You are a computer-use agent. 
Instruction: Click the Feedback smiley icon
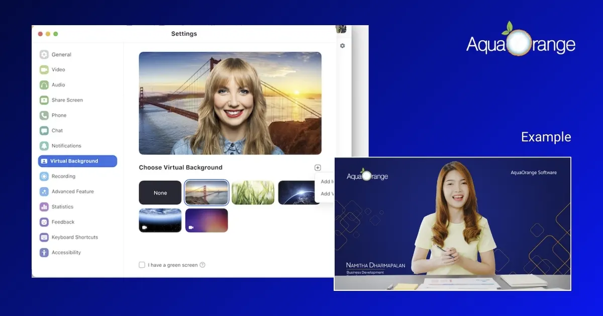(x=44, y=222)
